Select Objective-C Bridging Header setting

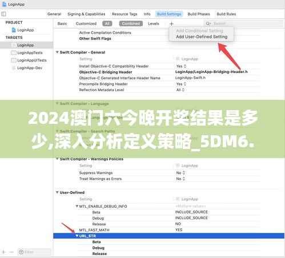tap(106, 72)
